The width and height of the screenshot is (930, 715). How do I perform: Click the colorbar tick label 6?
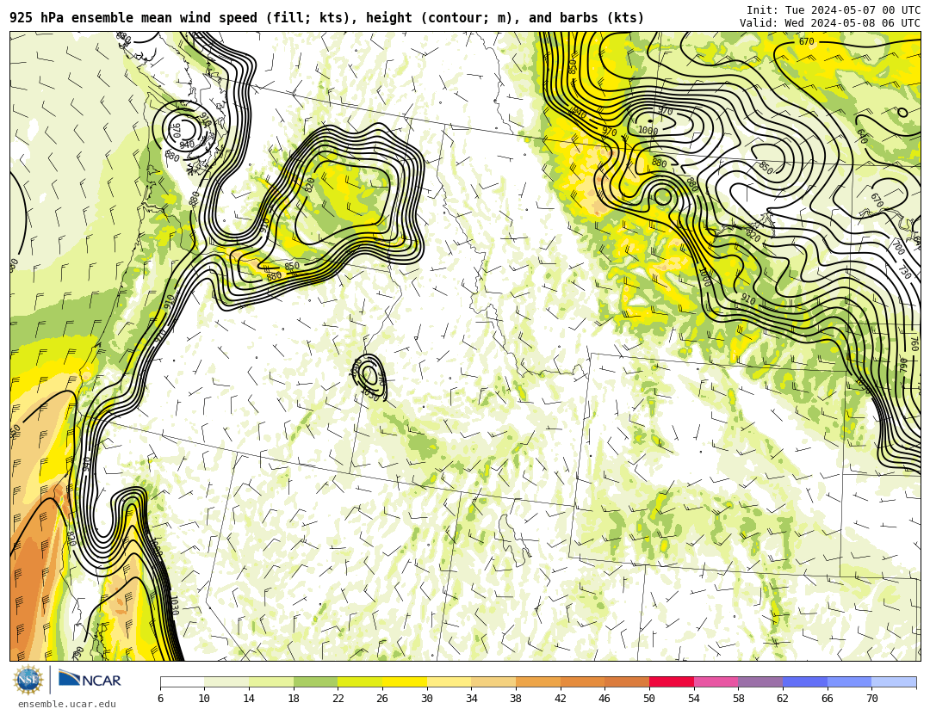[x=160, y=699]
